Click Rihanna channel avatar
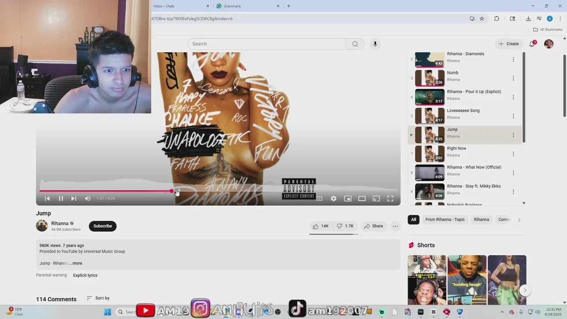This screenshot has height=319, width=567. [42, 226]
